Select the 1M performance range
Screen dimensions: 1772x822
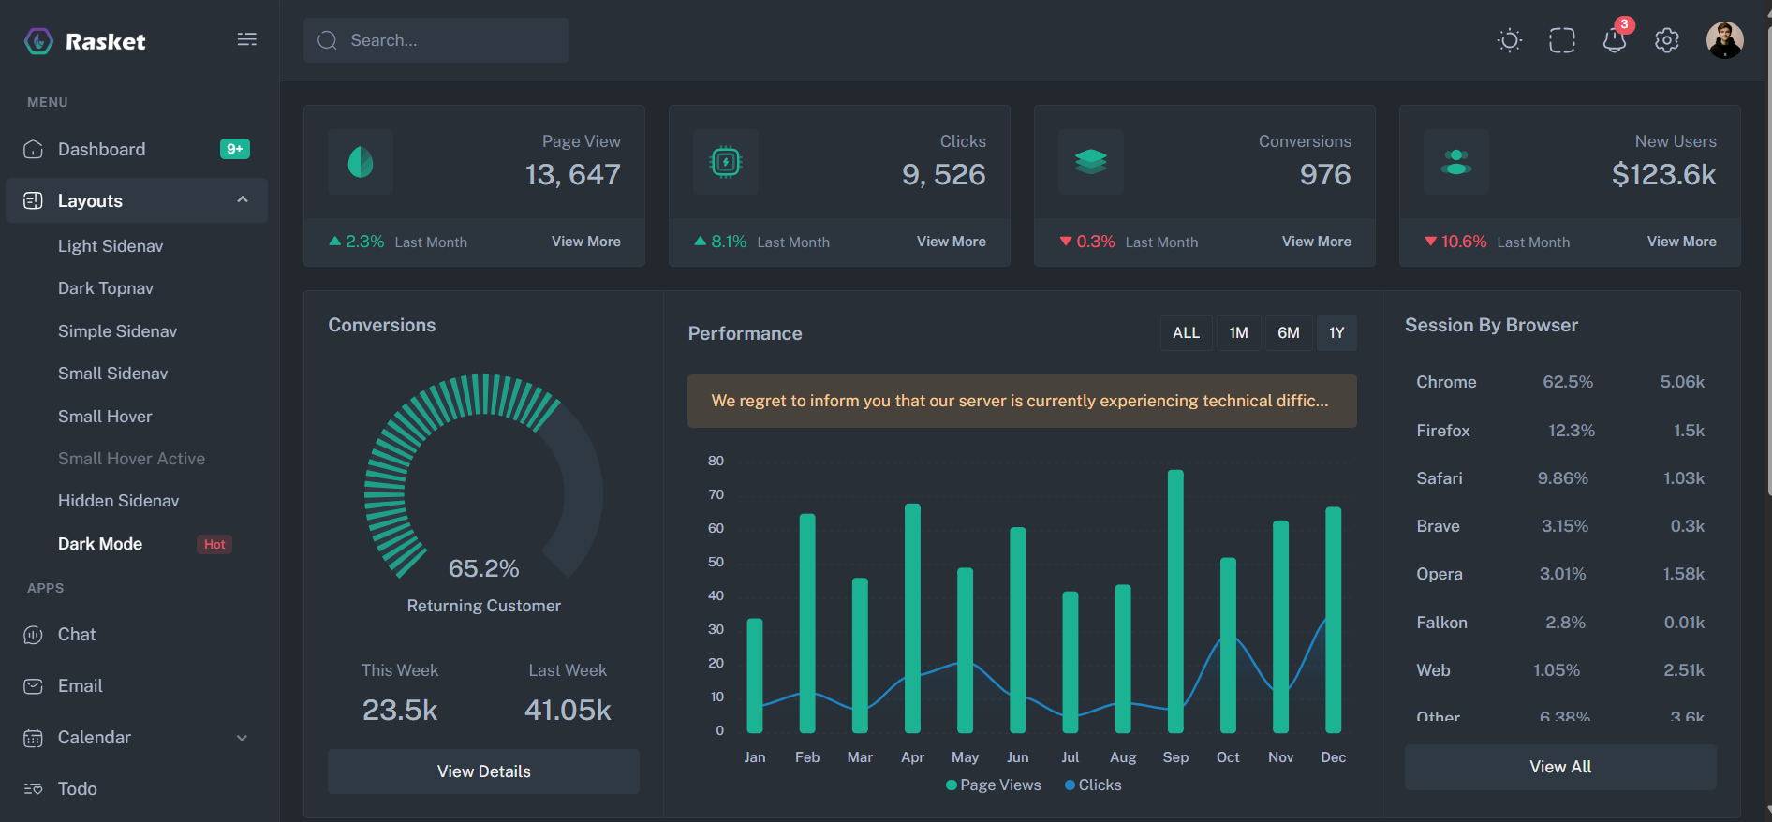[x=1238, y=333]
